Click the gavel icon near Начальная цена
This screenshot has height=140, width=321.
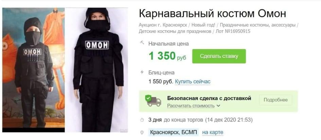click(x=142, y=43)
